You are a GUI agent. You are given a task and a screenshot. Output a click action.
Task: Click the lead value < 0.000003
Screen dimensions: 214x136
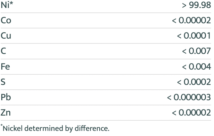(189, 97)
